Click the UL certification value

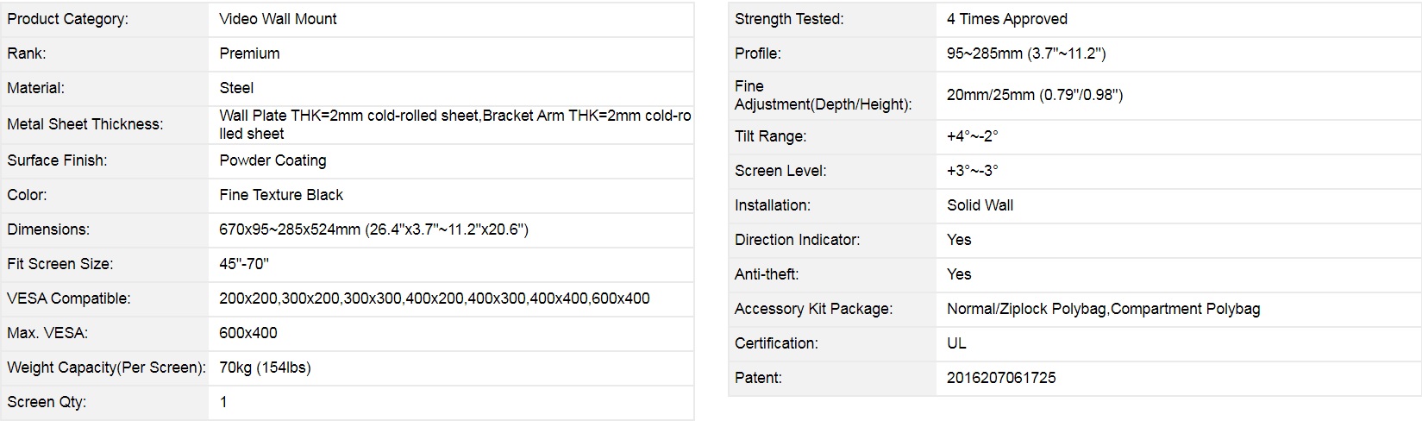pos(956,343)
